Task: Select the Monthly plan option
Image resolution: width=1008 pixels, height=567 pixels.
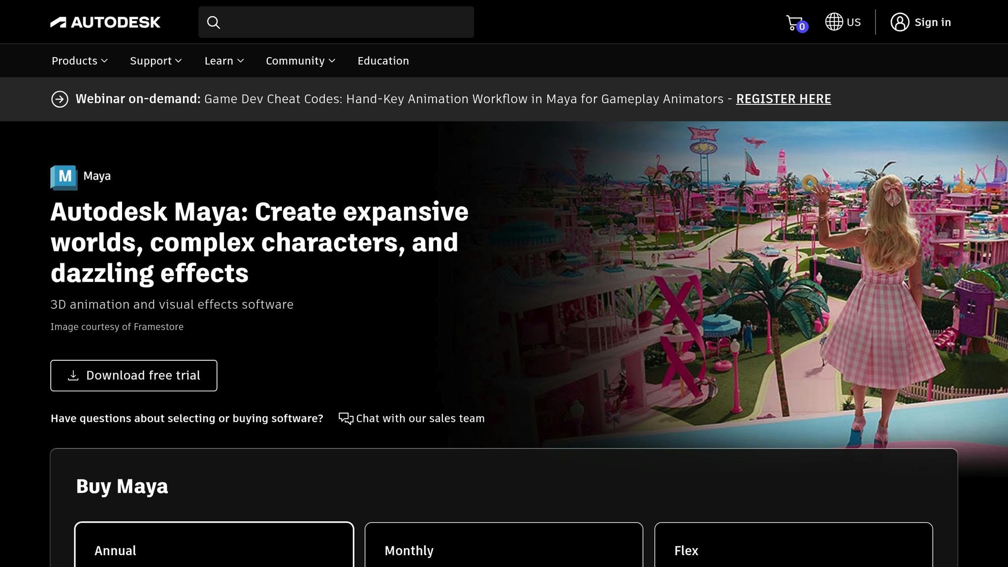Action: (504, 544)
